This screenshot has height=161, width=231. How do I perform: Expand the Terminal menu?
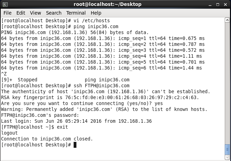[76, 13]
